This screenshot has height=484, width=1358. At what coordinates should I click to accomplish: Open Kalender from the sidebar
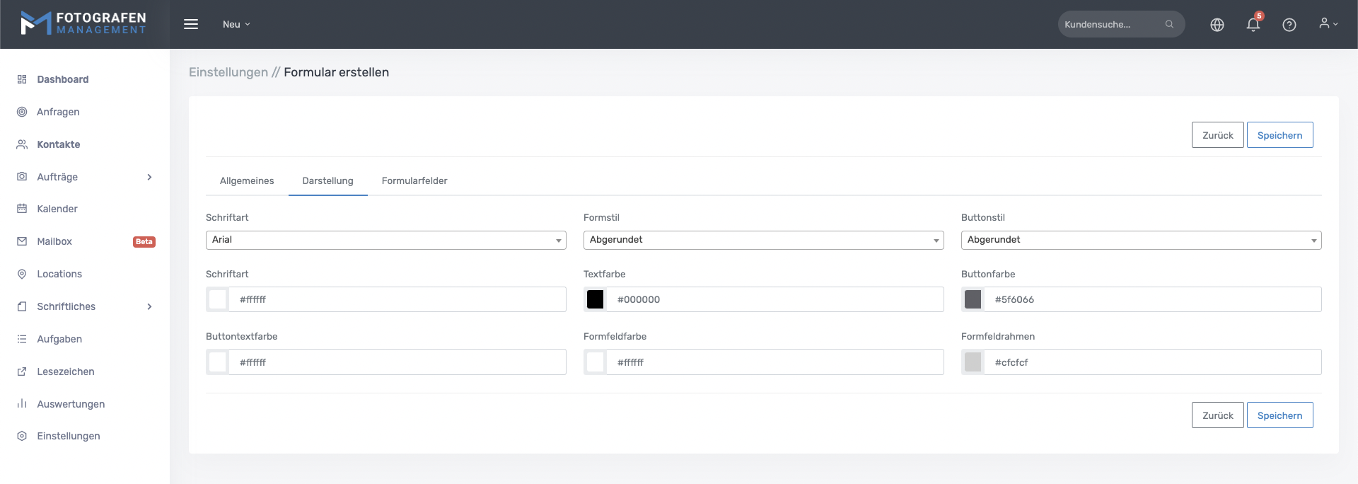(57, 209)
